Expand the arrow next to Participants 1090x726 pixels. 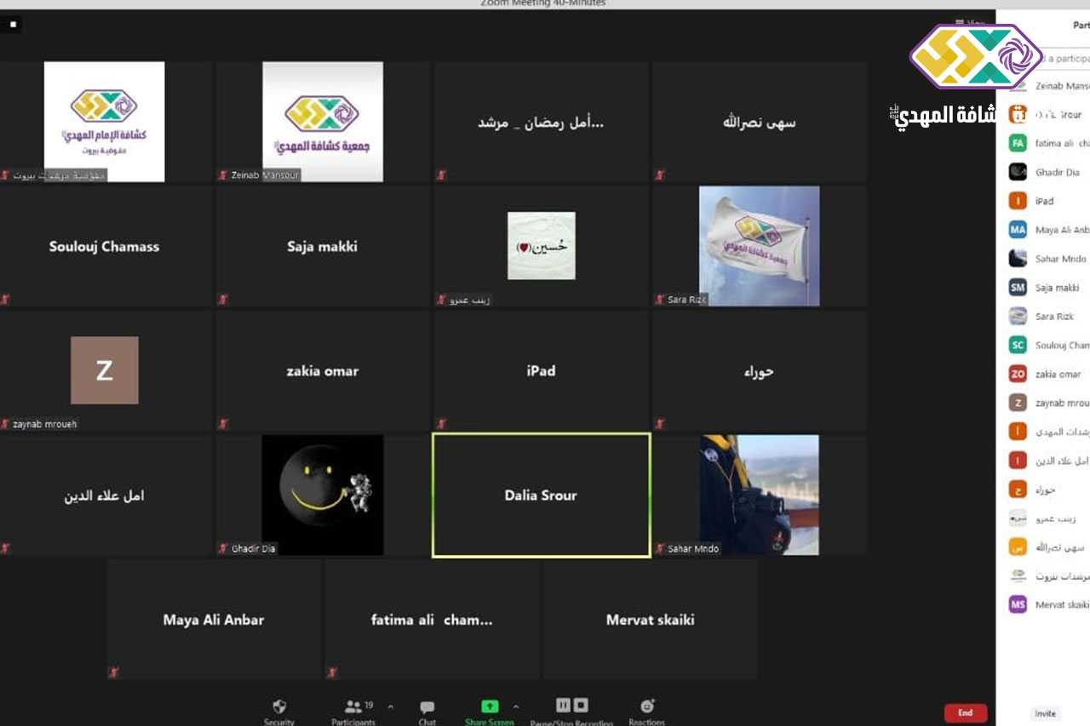coord(391,706)
